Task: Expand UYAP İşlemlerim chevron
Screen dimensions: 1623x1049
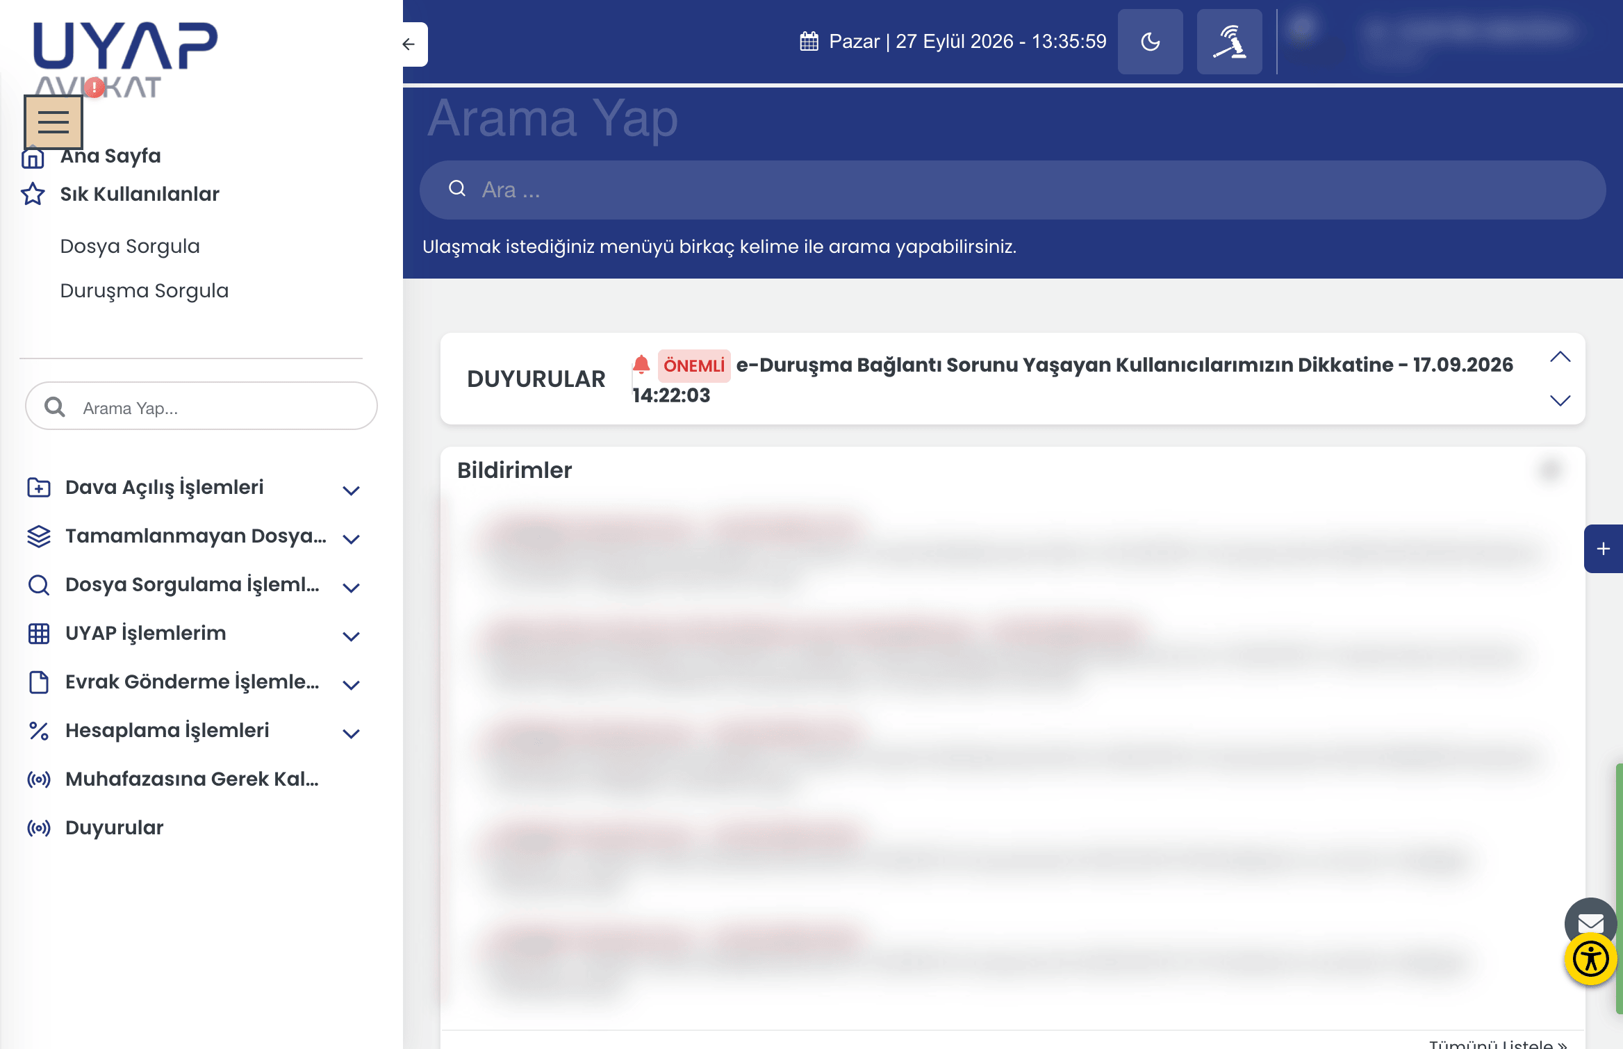Action: tap(352, 636)
